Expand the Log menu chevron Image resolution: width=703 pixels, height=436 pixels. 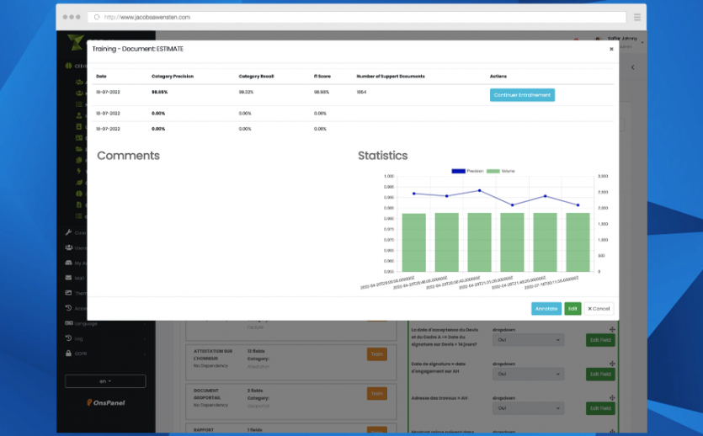point(144,338)
